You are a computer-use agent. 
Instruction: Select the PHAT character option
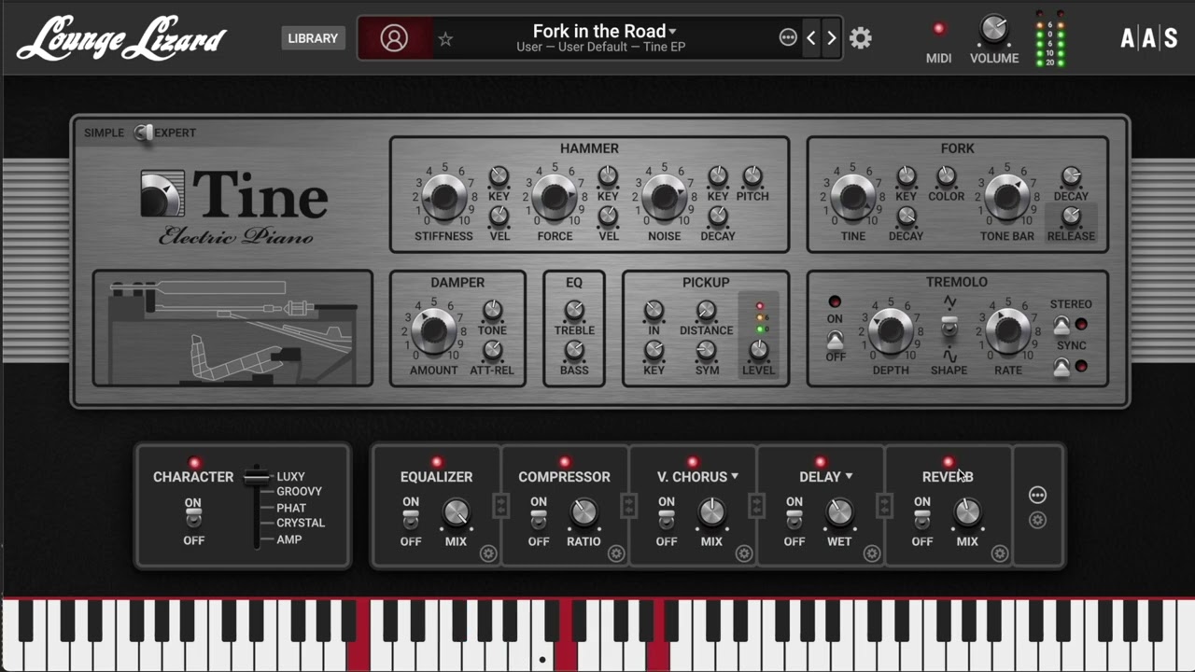coord(291,508)
